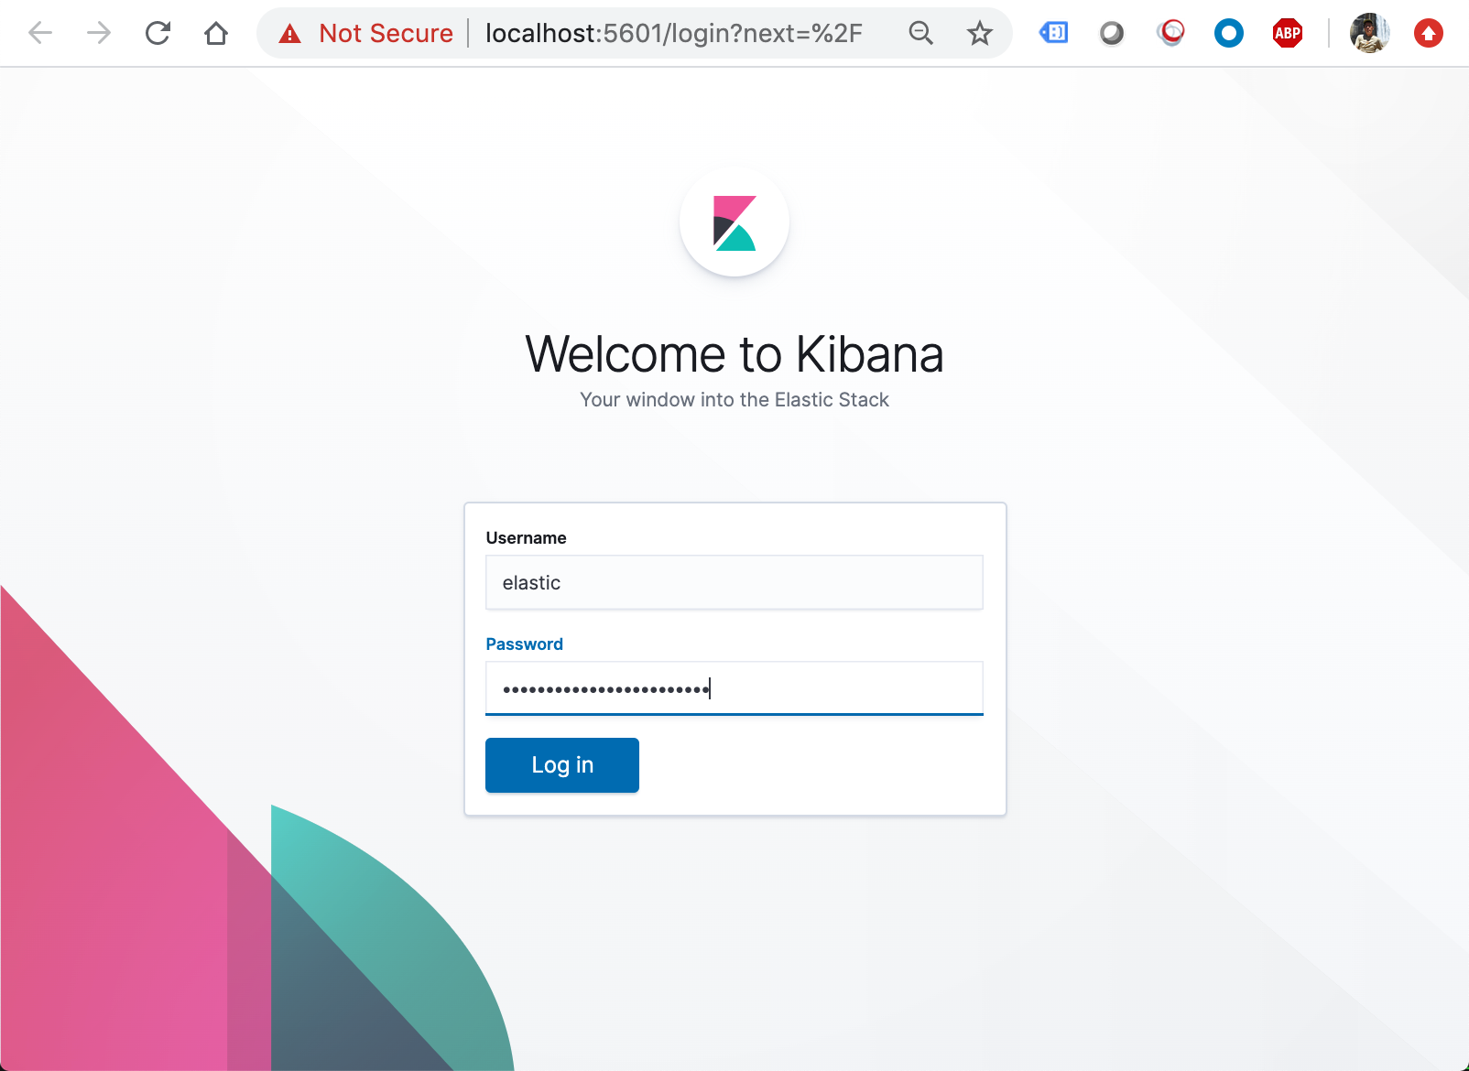The image size is (1469, 1071).
Task: Go to the browser home page
Action: pyautogui.click(x=216, y=34)
